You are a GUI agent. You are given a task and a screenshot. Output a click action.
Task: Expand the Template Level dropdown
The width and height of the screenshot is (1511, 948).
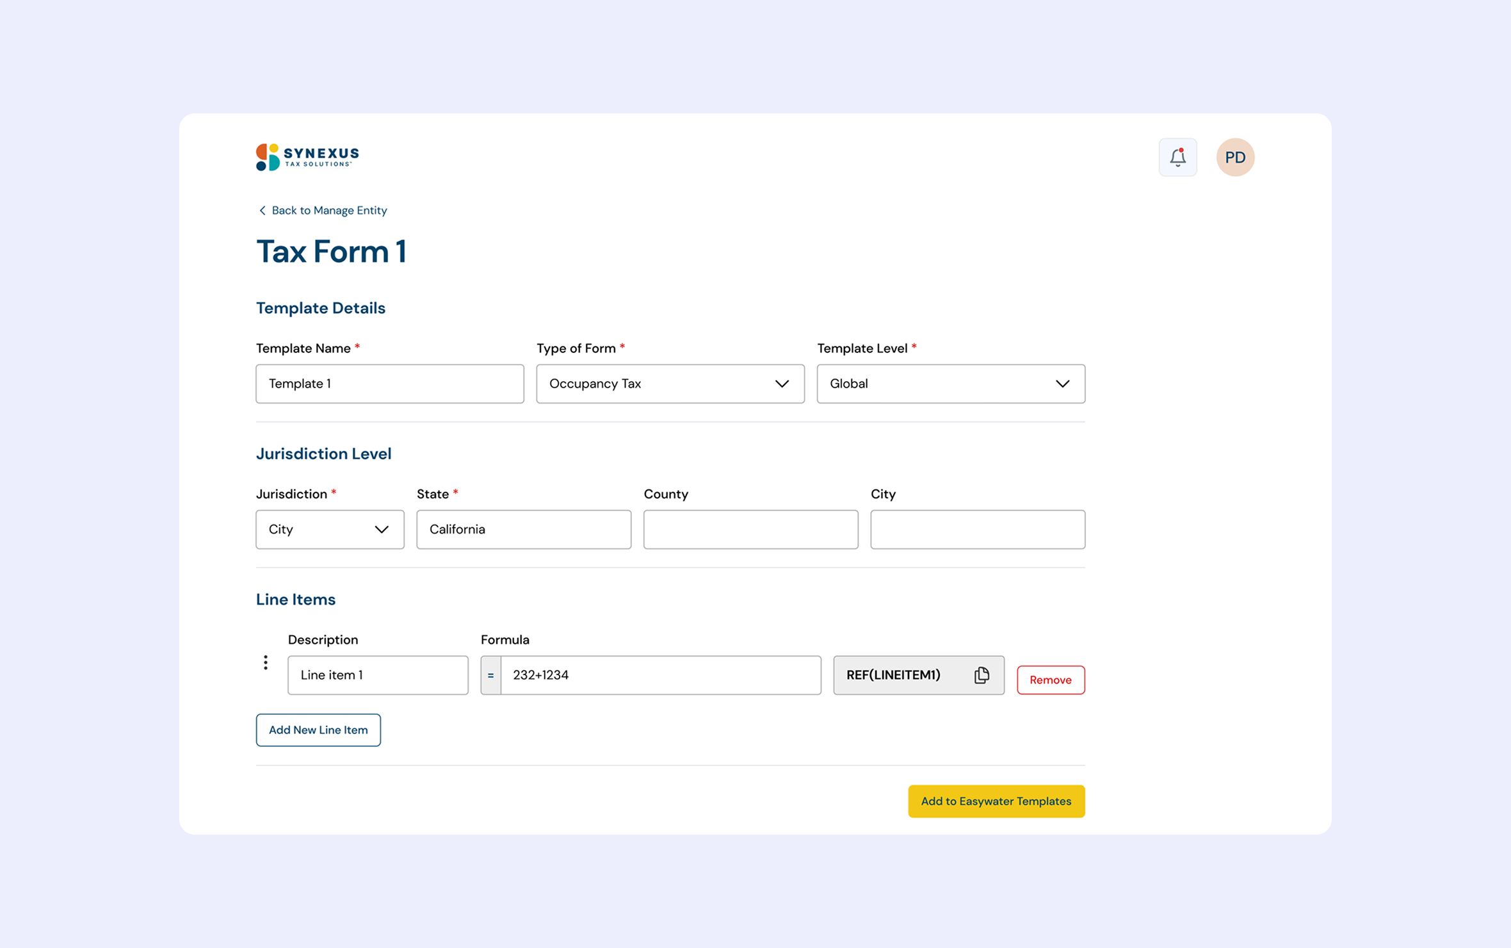pyautogui.click(x=950, y=384)
